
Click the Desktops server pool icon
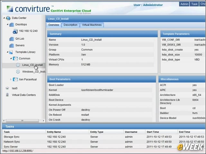(x=12, y=25)
